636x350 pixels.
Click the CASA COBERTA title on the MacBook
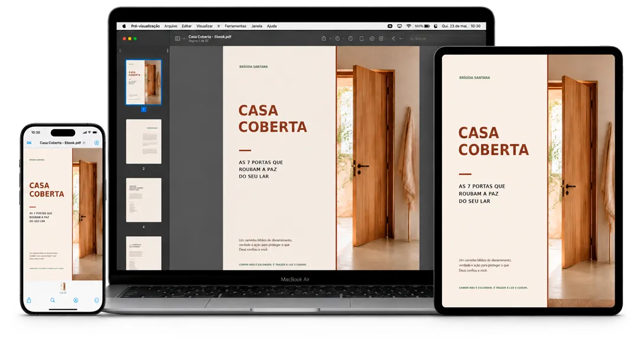click(x=272, y=119)
